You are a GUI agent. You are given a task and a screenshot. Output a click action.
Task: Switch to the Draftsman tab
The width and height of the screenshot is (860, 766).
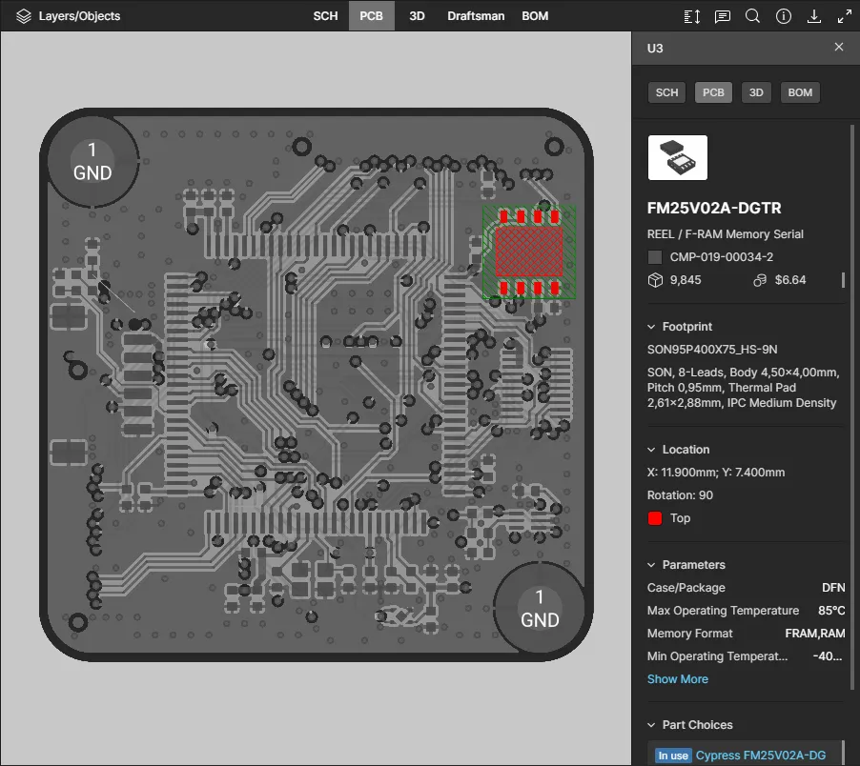(476, 16)
